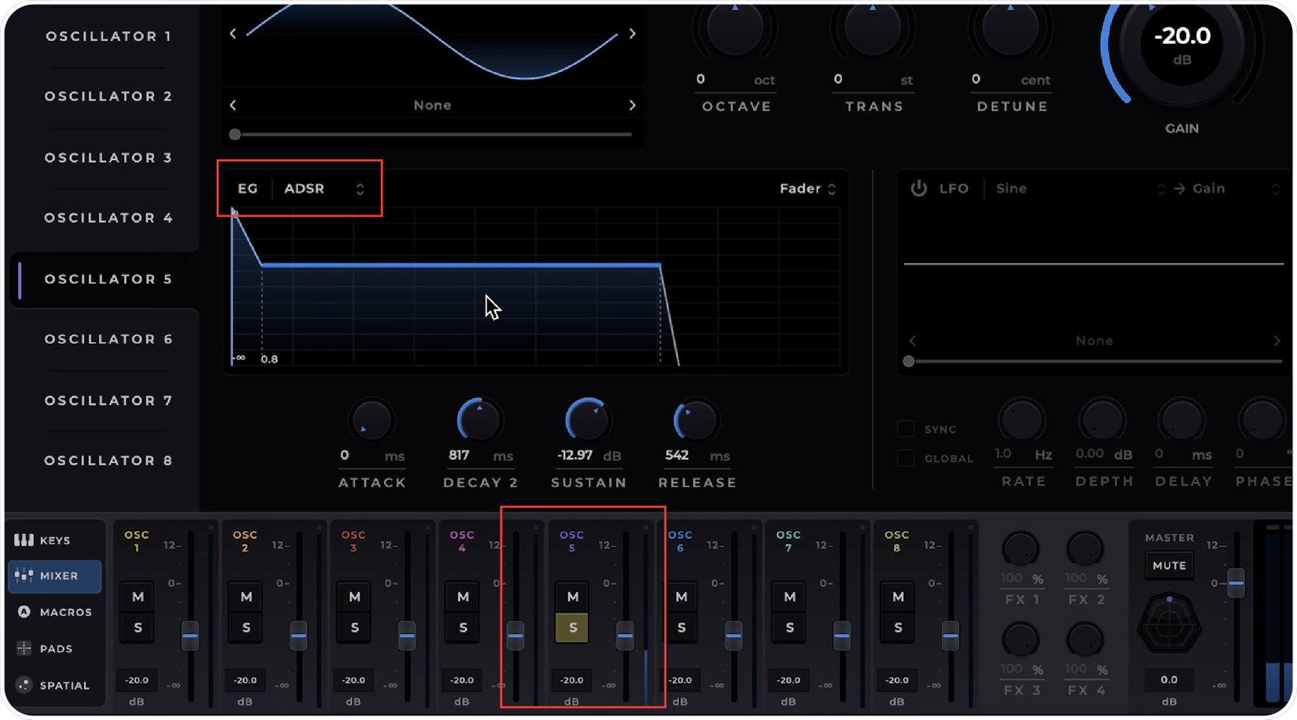Screen dimensions: 1297x720
Task: Open the Fader mode dropdown
Action: (x=807, y=188)
